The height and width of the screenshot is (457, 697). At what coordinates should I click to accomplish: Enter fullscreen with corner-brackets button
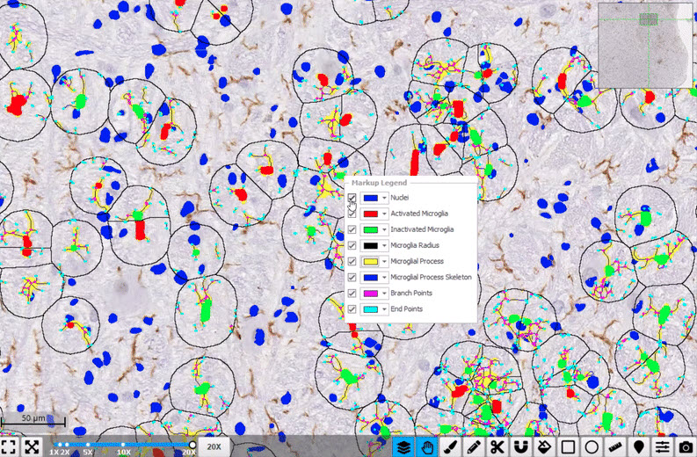click(9, 446)
